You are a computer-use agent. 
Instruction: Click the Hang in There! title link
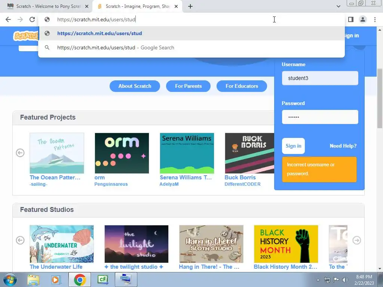pyautogui.click(x=209, y=267)
